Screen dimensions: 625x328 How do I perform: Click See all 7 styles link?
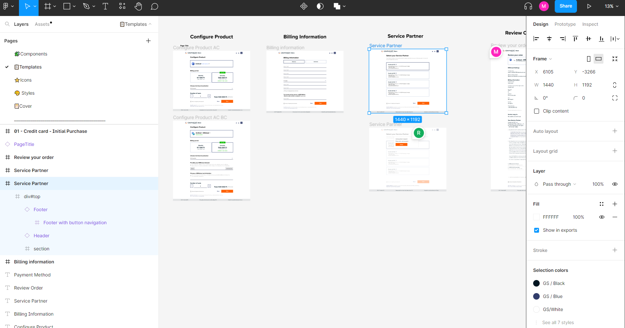tap(558, 322)
